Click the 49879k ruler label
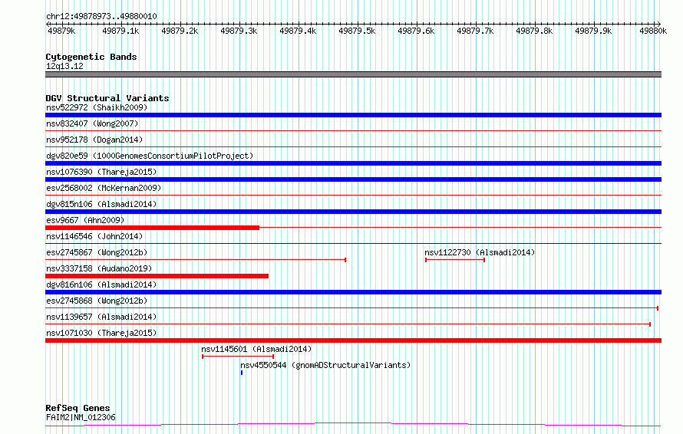Viewport: 683px width, 434px height. 61,31
